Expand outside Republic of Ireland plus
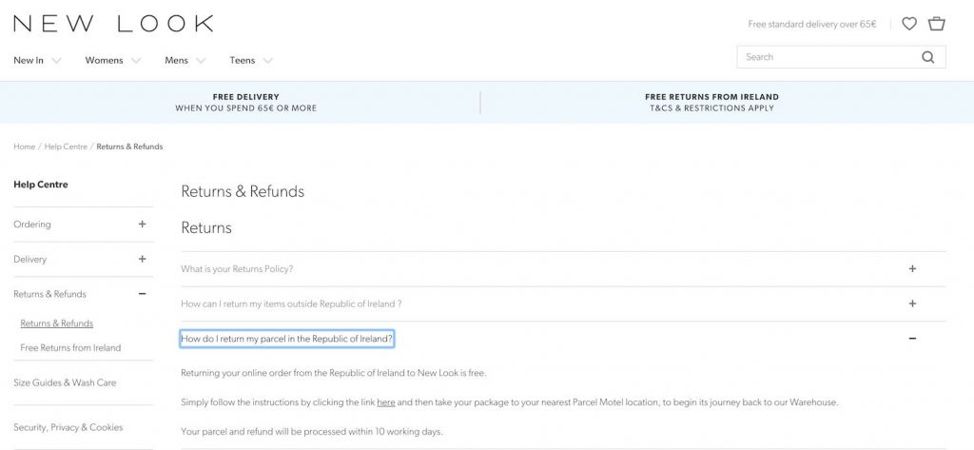This screenshot has width=974, height=450. click(x=912, y=303)
